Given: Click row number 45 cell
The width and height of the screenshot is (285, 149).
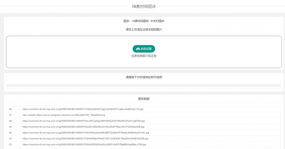Looking at the screenshot, I should pos(14,127).
